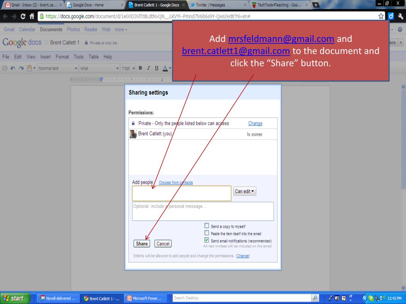The height and width of the screenshot is (304, 406).
Task: Open Reader link in Google bar
Action: tap(91, 29)
